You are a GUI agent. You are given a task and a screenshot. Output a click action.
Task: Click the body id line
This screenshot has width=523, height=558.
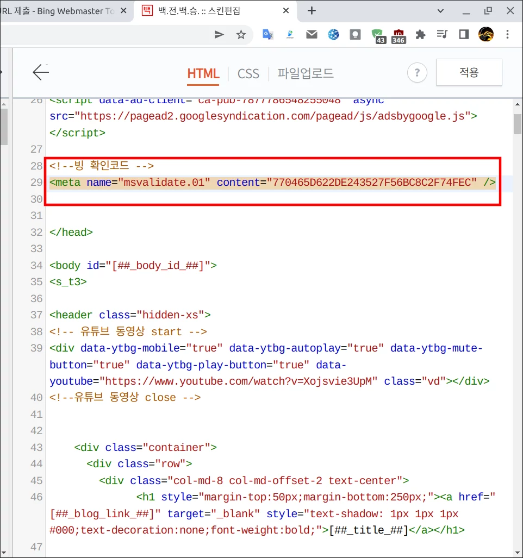tap(133, 266)
